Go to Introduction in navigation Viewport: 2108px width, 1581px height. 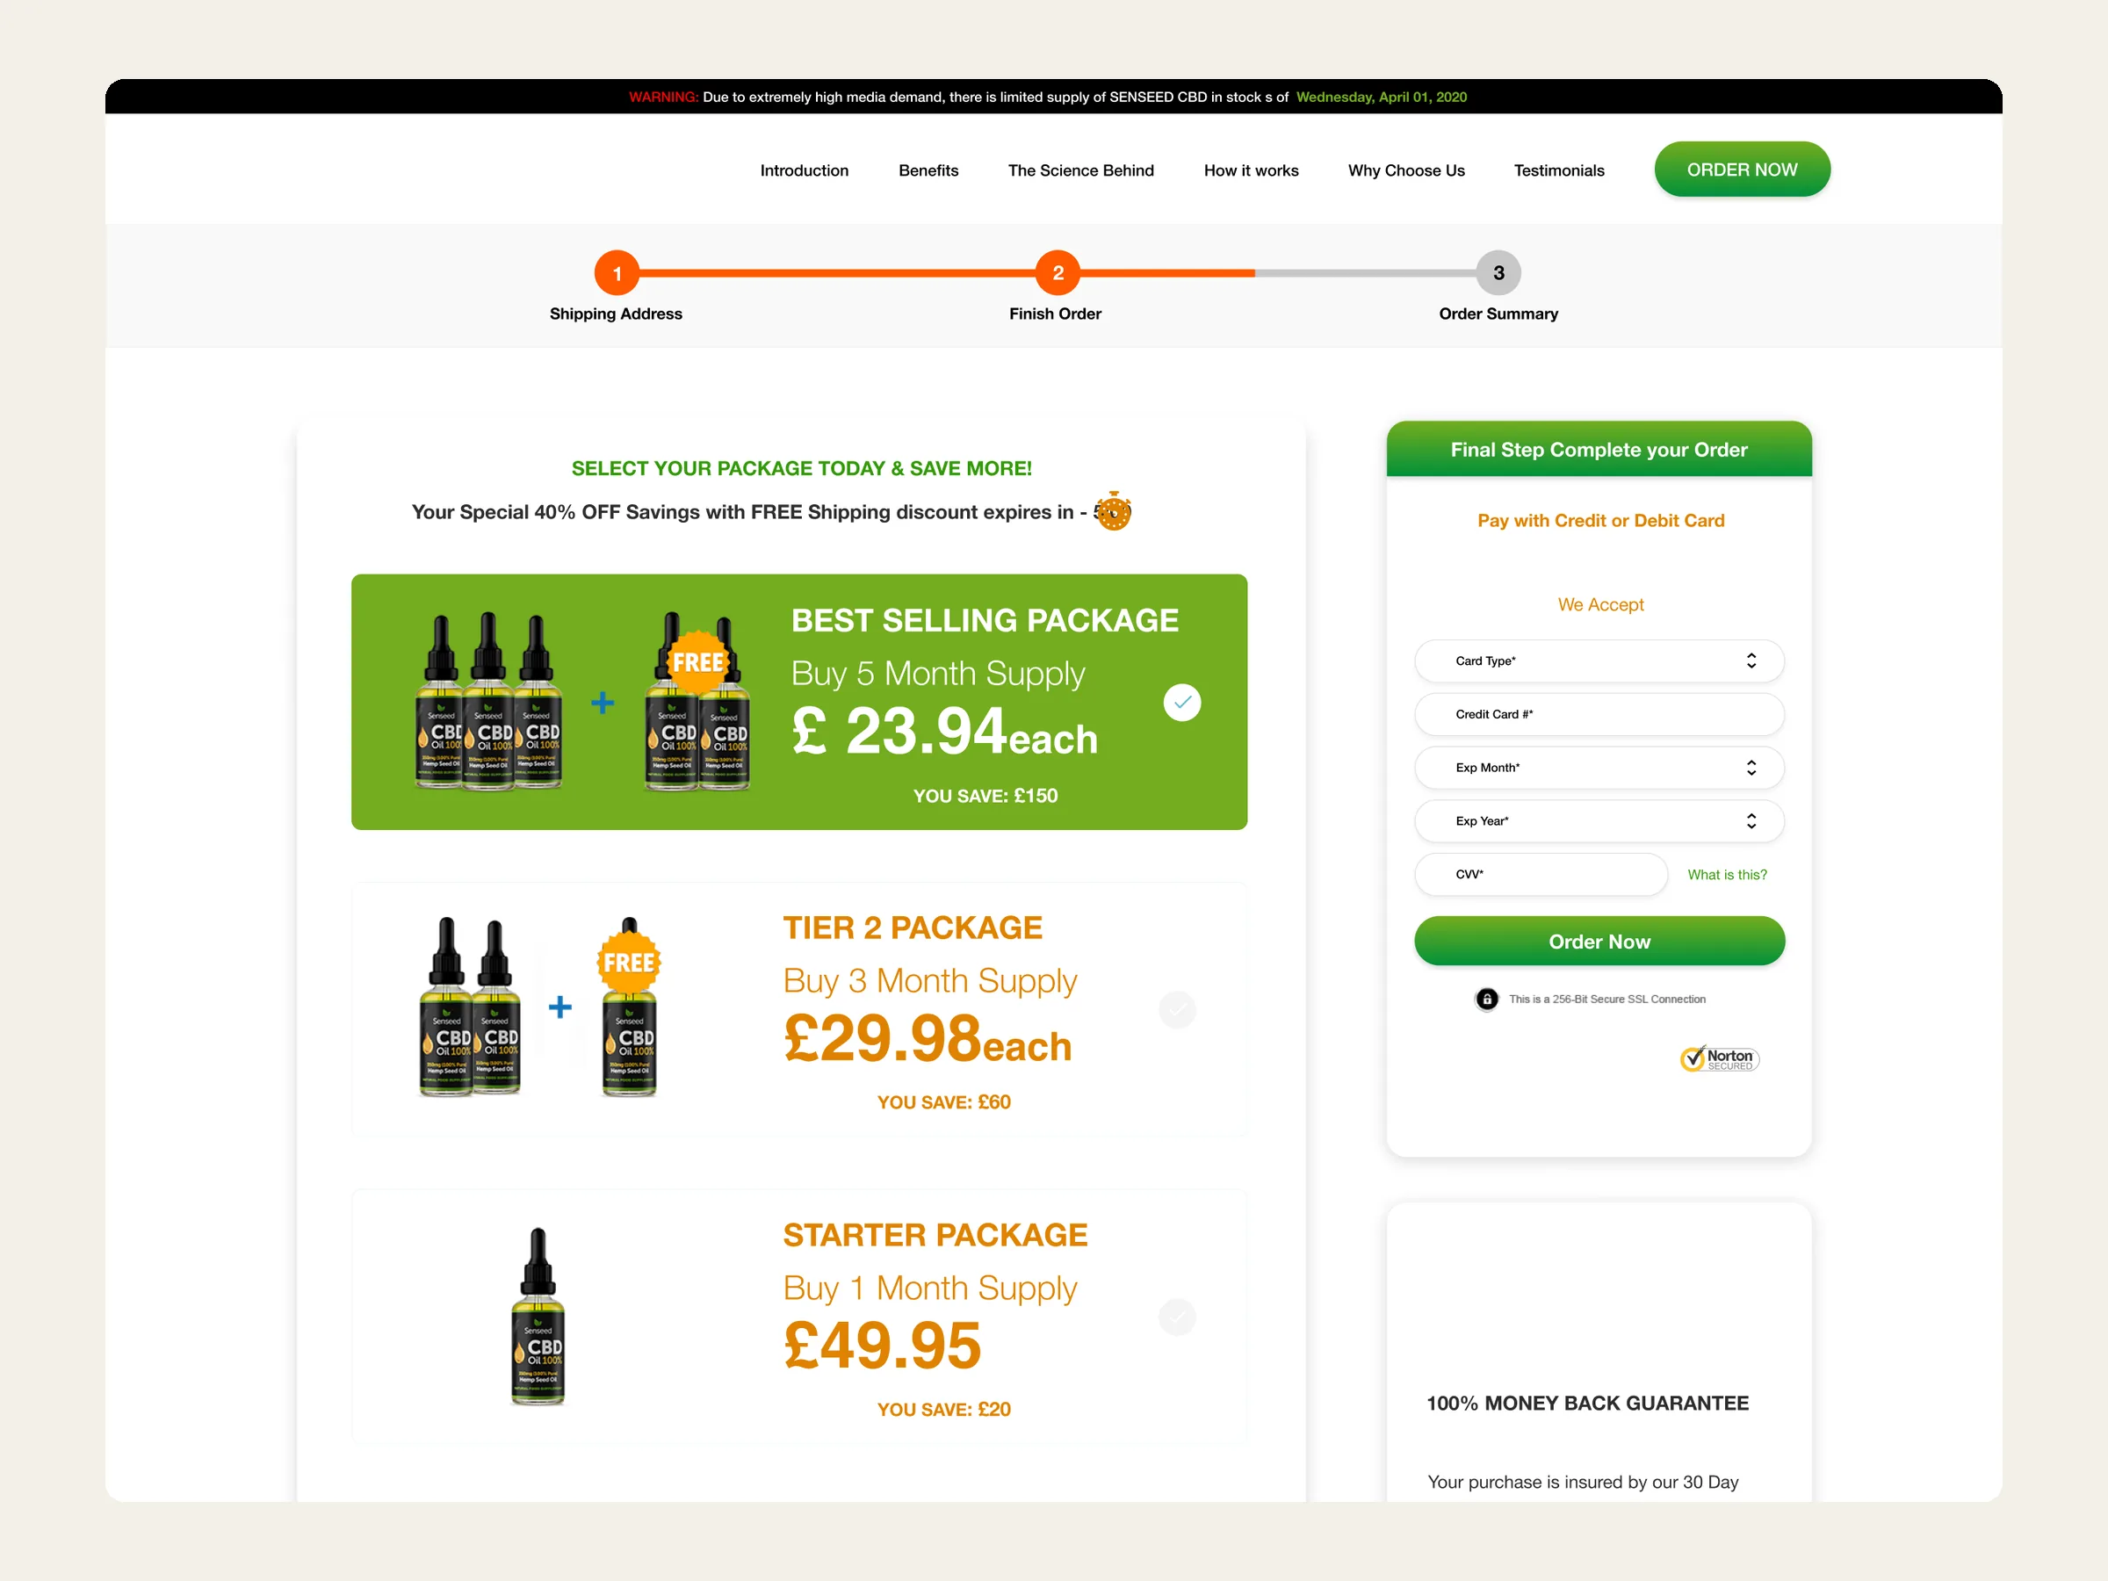click(x=805, y=170)
